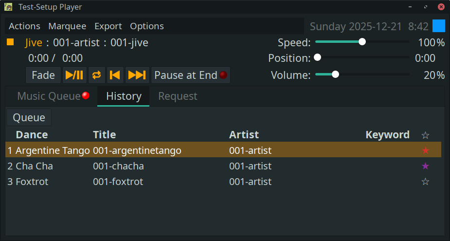The width and height of the screenshot is (450, 241).
Task: Open the Marquee menu
Action: [x=67, y=26]
